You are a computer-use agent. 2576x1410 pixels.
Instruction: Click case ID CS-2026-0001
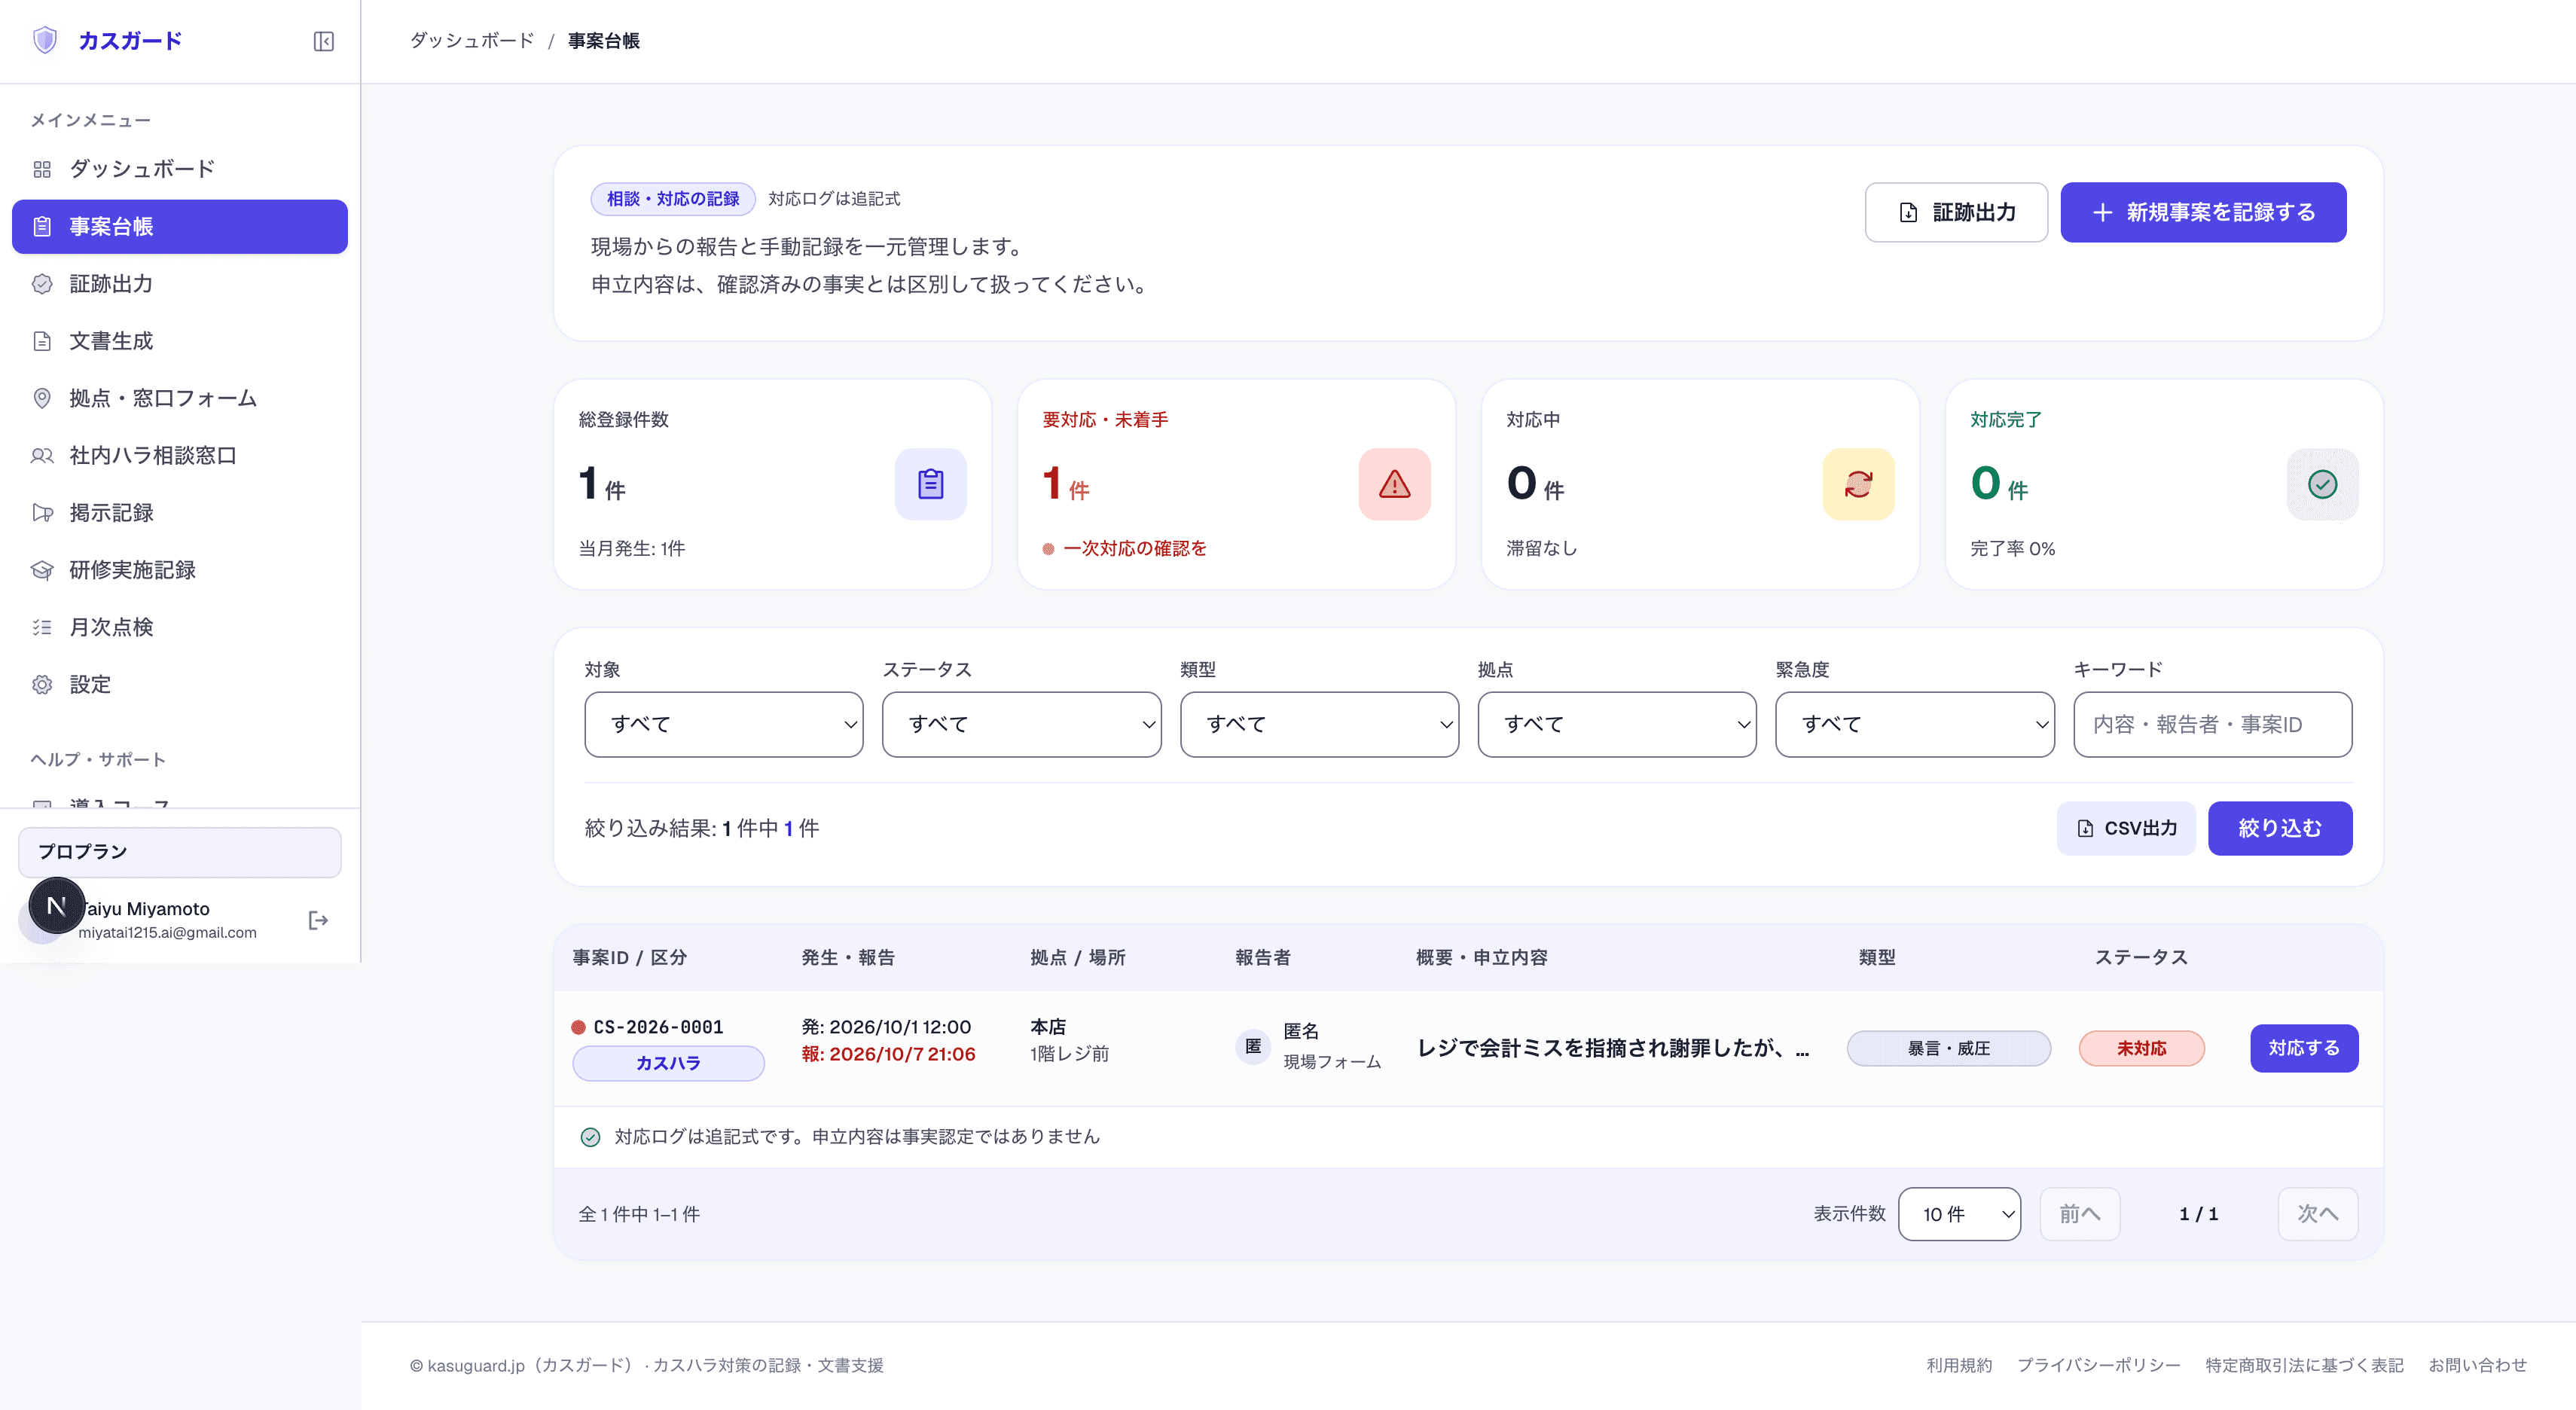coord(658,1027)
